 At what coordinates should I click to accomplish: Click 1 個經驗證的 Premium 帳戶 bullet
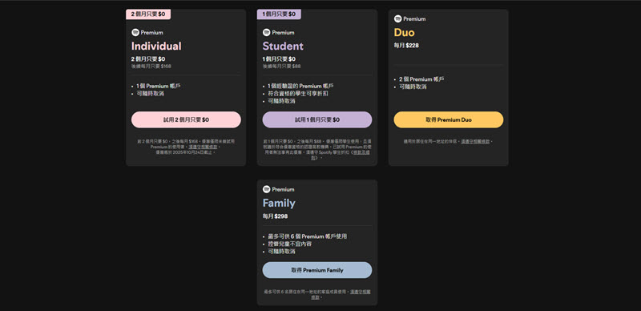[x=300, y=86]
